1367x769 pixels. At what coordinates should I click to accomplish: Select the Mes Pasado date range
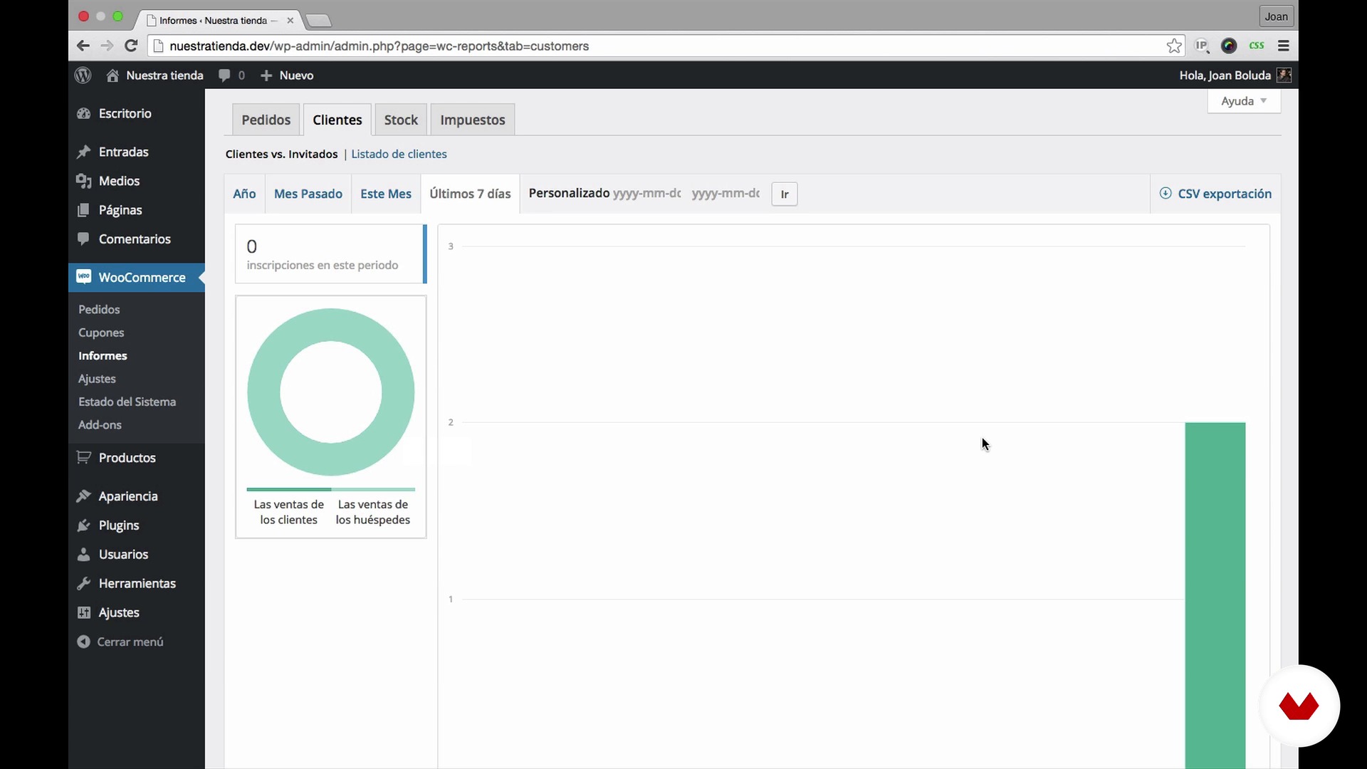[x=308, y=194]
